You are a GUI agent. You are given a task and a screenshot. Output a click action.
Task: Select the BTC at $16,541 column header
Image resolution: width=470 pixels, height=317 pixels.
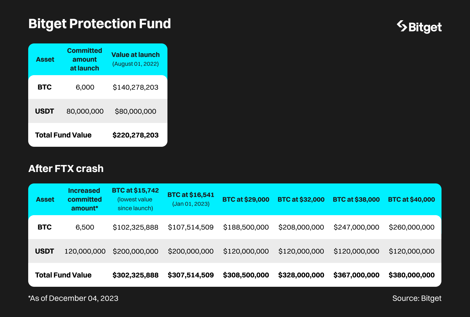click(x=191, y=199)
